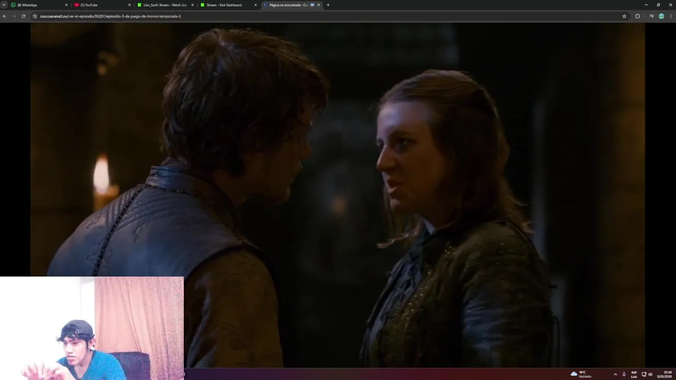
Task: Click the media indicator on the active tab
Action: point(312,5)
